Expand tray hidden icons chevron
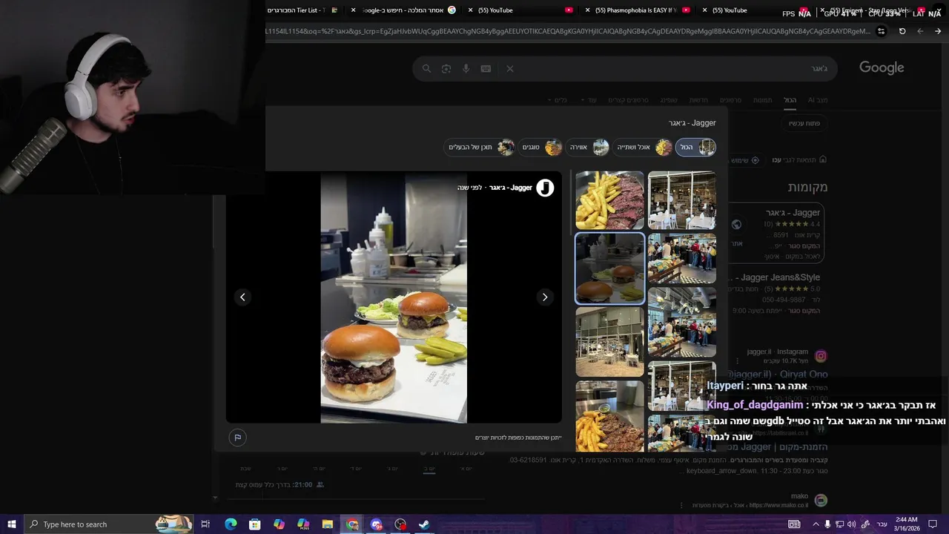The image size is (949, 534). click(816, 524)
